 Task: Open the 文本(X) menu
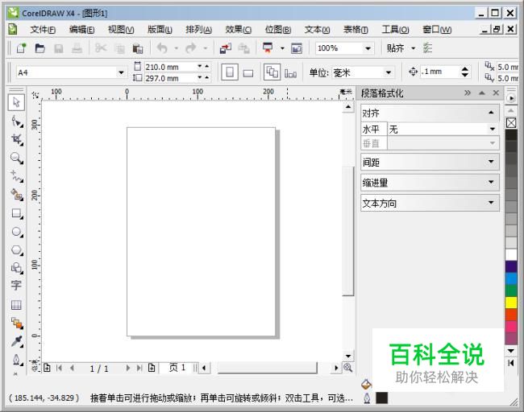pos(317,30)
